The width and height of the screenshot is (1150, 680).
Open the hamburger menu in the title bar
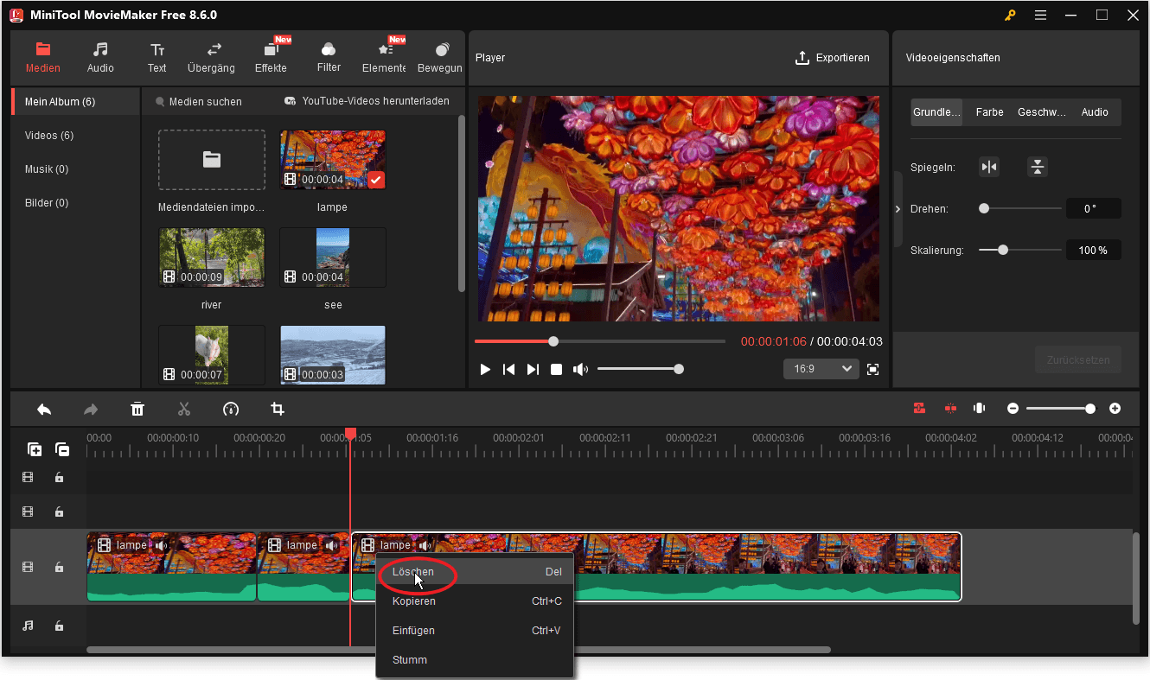(x=1040, y=15)
